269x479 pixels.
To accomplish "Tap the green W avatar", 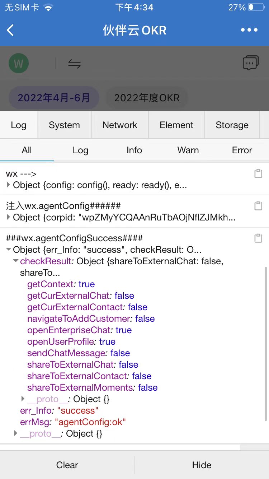I will tap(19, 64).
